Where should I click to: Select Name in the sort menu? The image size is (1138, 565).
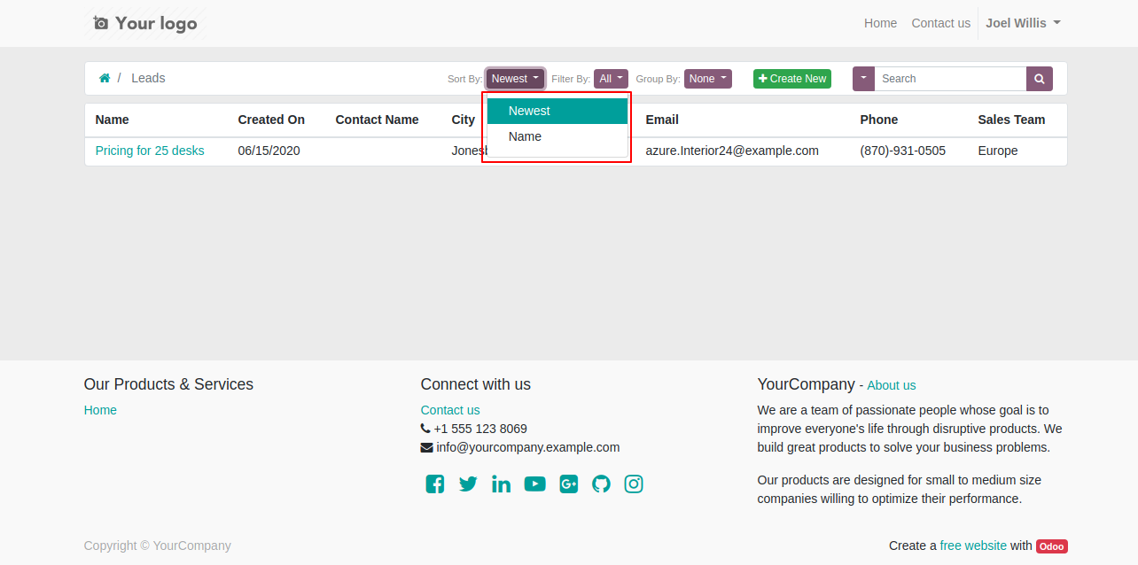[525, 136]
